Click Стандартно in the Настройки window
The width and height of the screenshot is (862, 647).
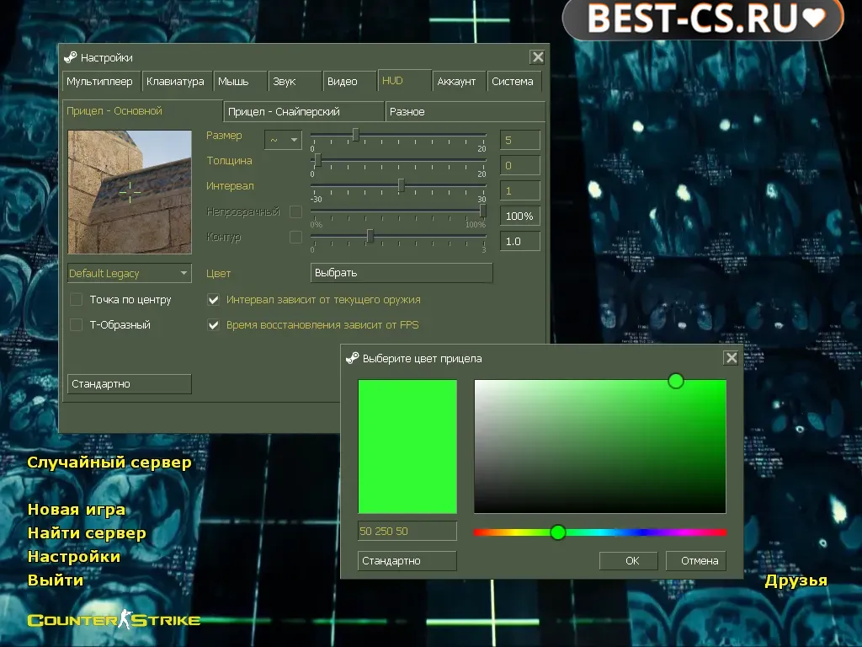click(129, 383)
